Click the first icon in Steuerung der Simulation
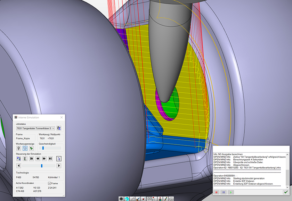 19,158
